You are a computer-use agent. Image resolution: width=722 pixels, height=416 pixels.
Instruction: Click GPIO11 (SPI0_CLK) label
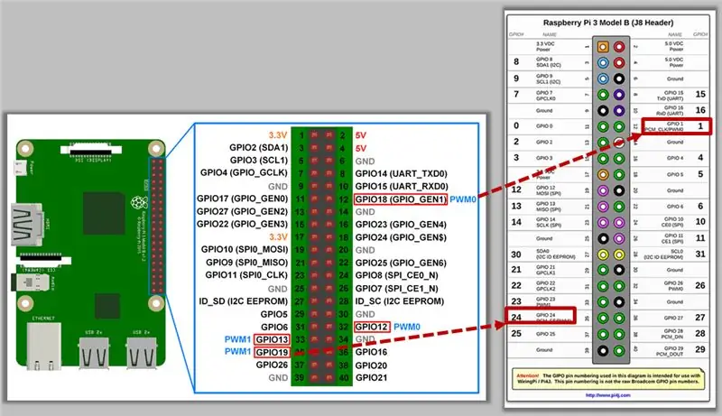tap(246, 275)
